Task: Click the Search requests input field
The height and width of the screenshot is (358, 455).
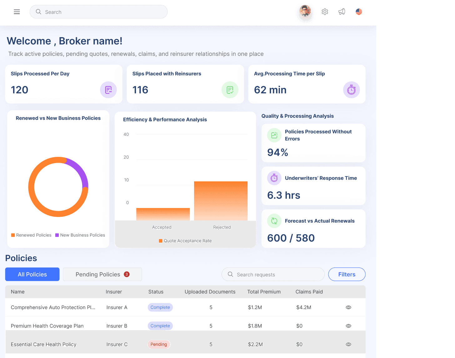Action: (273, 274)
